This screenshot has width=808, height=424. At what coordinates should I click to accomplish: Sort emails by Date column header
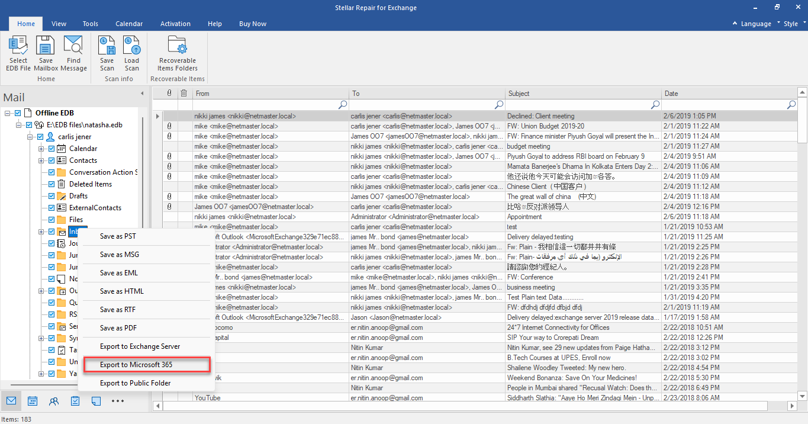point(729,93)
